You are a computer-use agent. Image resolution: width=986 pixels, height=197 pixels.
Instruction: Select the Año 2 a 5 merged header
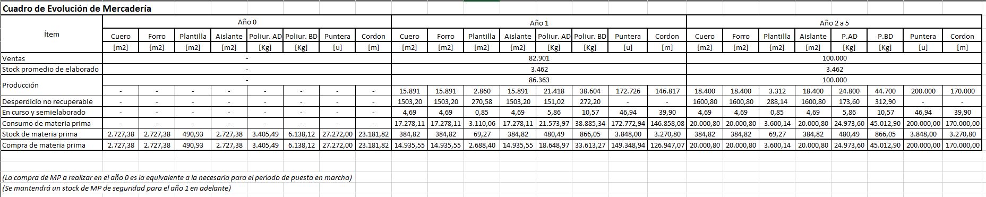pyautogui.click(x=834, y=22)
